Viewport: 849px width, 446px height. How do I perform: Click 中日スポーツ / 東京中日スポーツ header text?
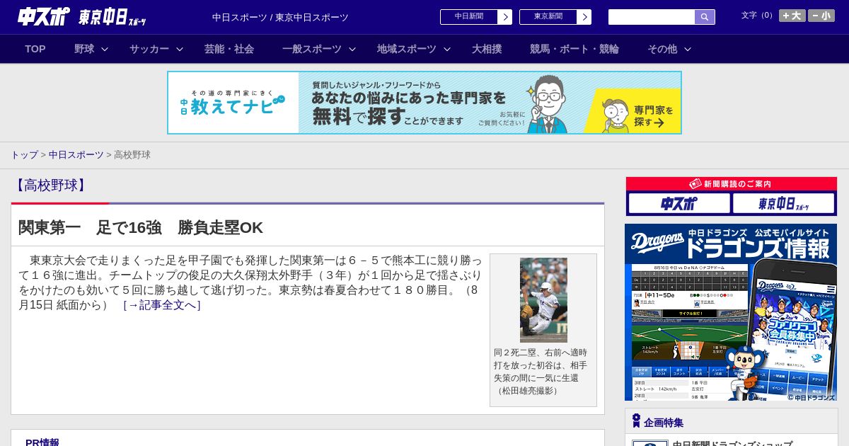tap(280, 17)
